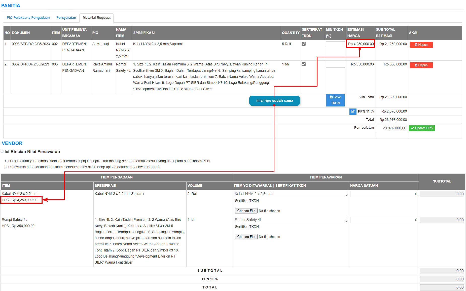Click the 'nilai hps sudah sama' label

[x=274, y=101]
